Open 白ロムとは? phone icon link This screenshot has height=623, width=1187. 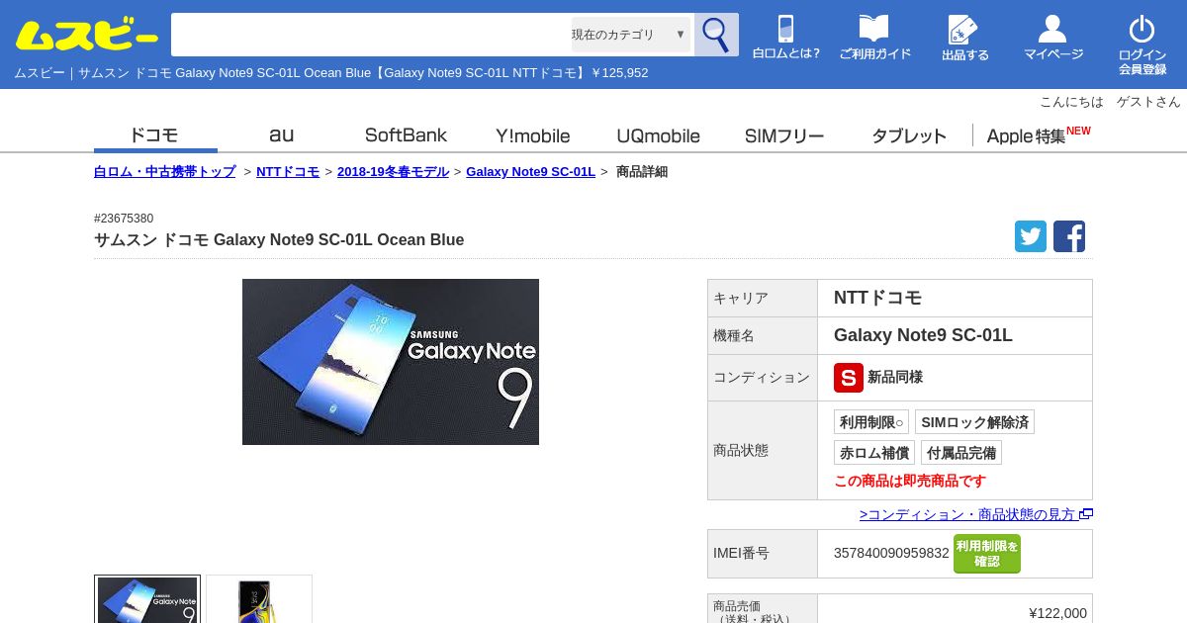pyautogui.click(x=785, y=38)
